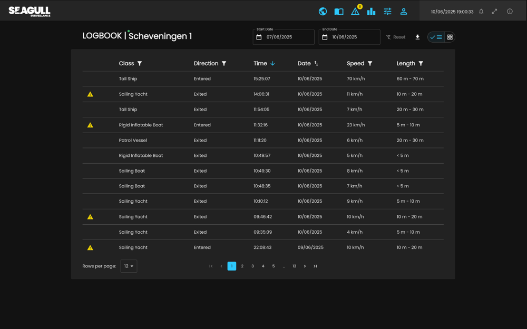Click Sailing Yacht row at 10:10:12

(x=263, y=202)
